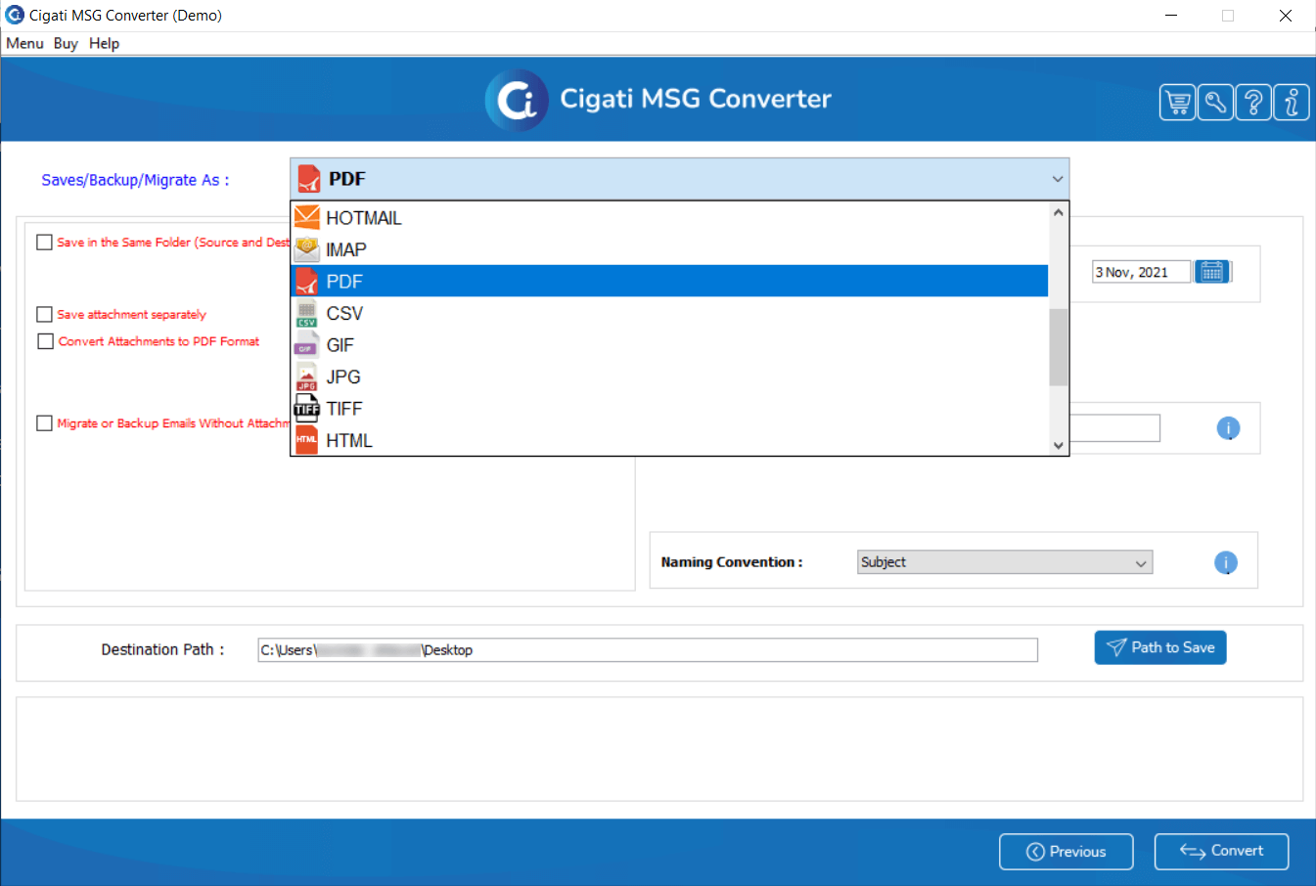Screen dimensions: 1316x886
Task: Open the Buy menu
Action: pos(66,43)
